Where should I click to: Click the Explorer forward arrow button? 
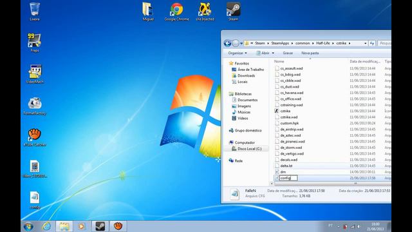[236, 43]
